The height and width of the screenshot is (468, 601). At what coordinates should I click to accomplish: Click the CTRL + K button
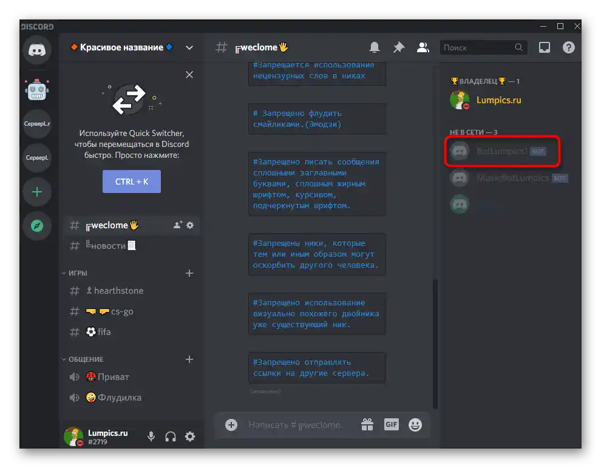pos(132,181)
